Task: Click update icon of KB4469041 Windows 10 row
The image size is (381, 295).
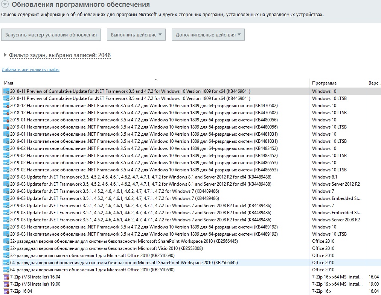Action: tap(6, 91)
